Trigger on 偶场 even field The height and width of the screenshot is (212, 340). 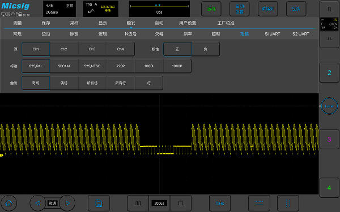pyautogui.click(x=64, y=83)
